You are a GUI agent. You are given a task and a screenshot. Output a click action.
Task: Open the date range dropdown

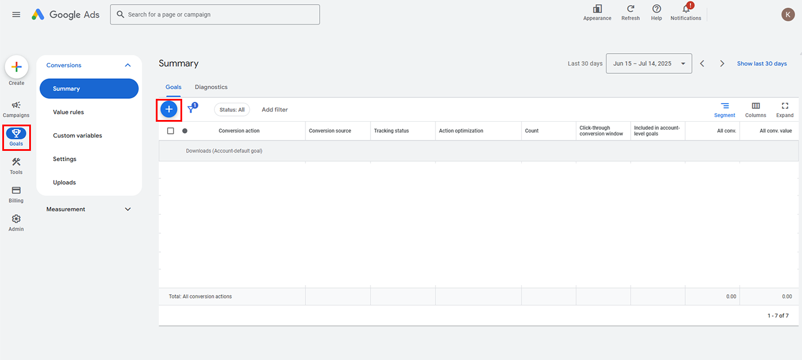(649, 63)
